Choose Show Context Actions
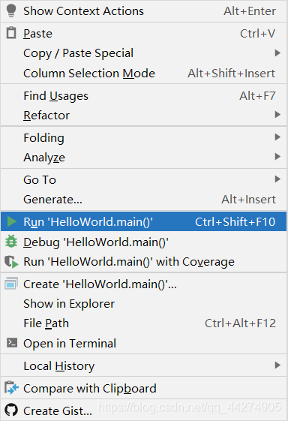288x421 pixels. click(x=144, y=11)
